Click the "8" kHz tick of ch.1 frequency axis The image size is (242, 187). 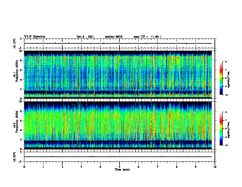[x=21, y=61]
